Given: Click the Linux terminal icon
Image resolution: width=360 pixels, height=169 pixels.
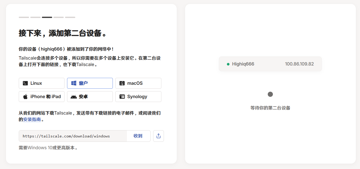Looking at the screenshot, I should click(x=25, y=83).
